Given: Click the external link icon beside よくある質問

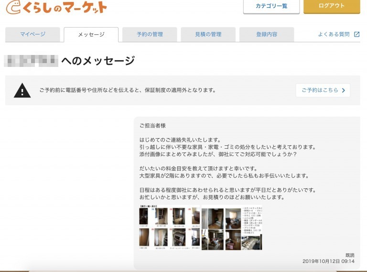Looking at the screenshot, I should [356, 34].
